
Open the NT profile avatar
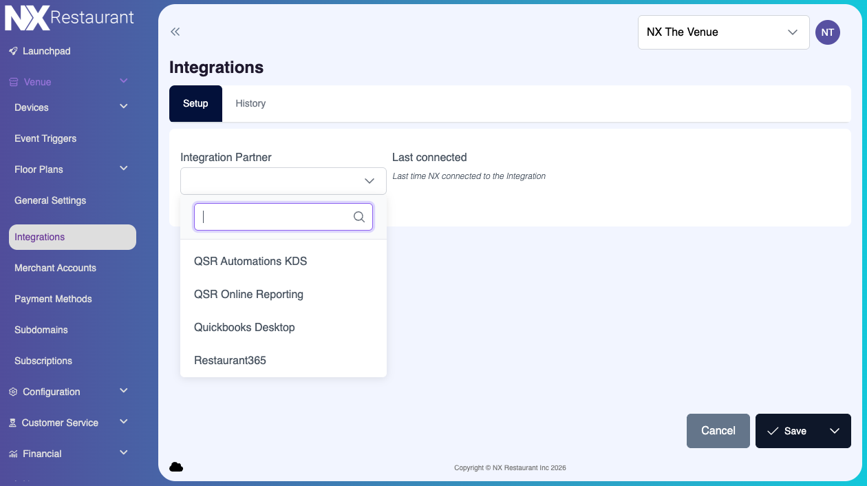(827, 32)
